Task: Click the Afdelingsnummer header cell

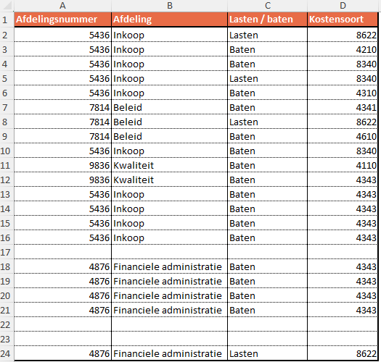Action: pos(62,20)
